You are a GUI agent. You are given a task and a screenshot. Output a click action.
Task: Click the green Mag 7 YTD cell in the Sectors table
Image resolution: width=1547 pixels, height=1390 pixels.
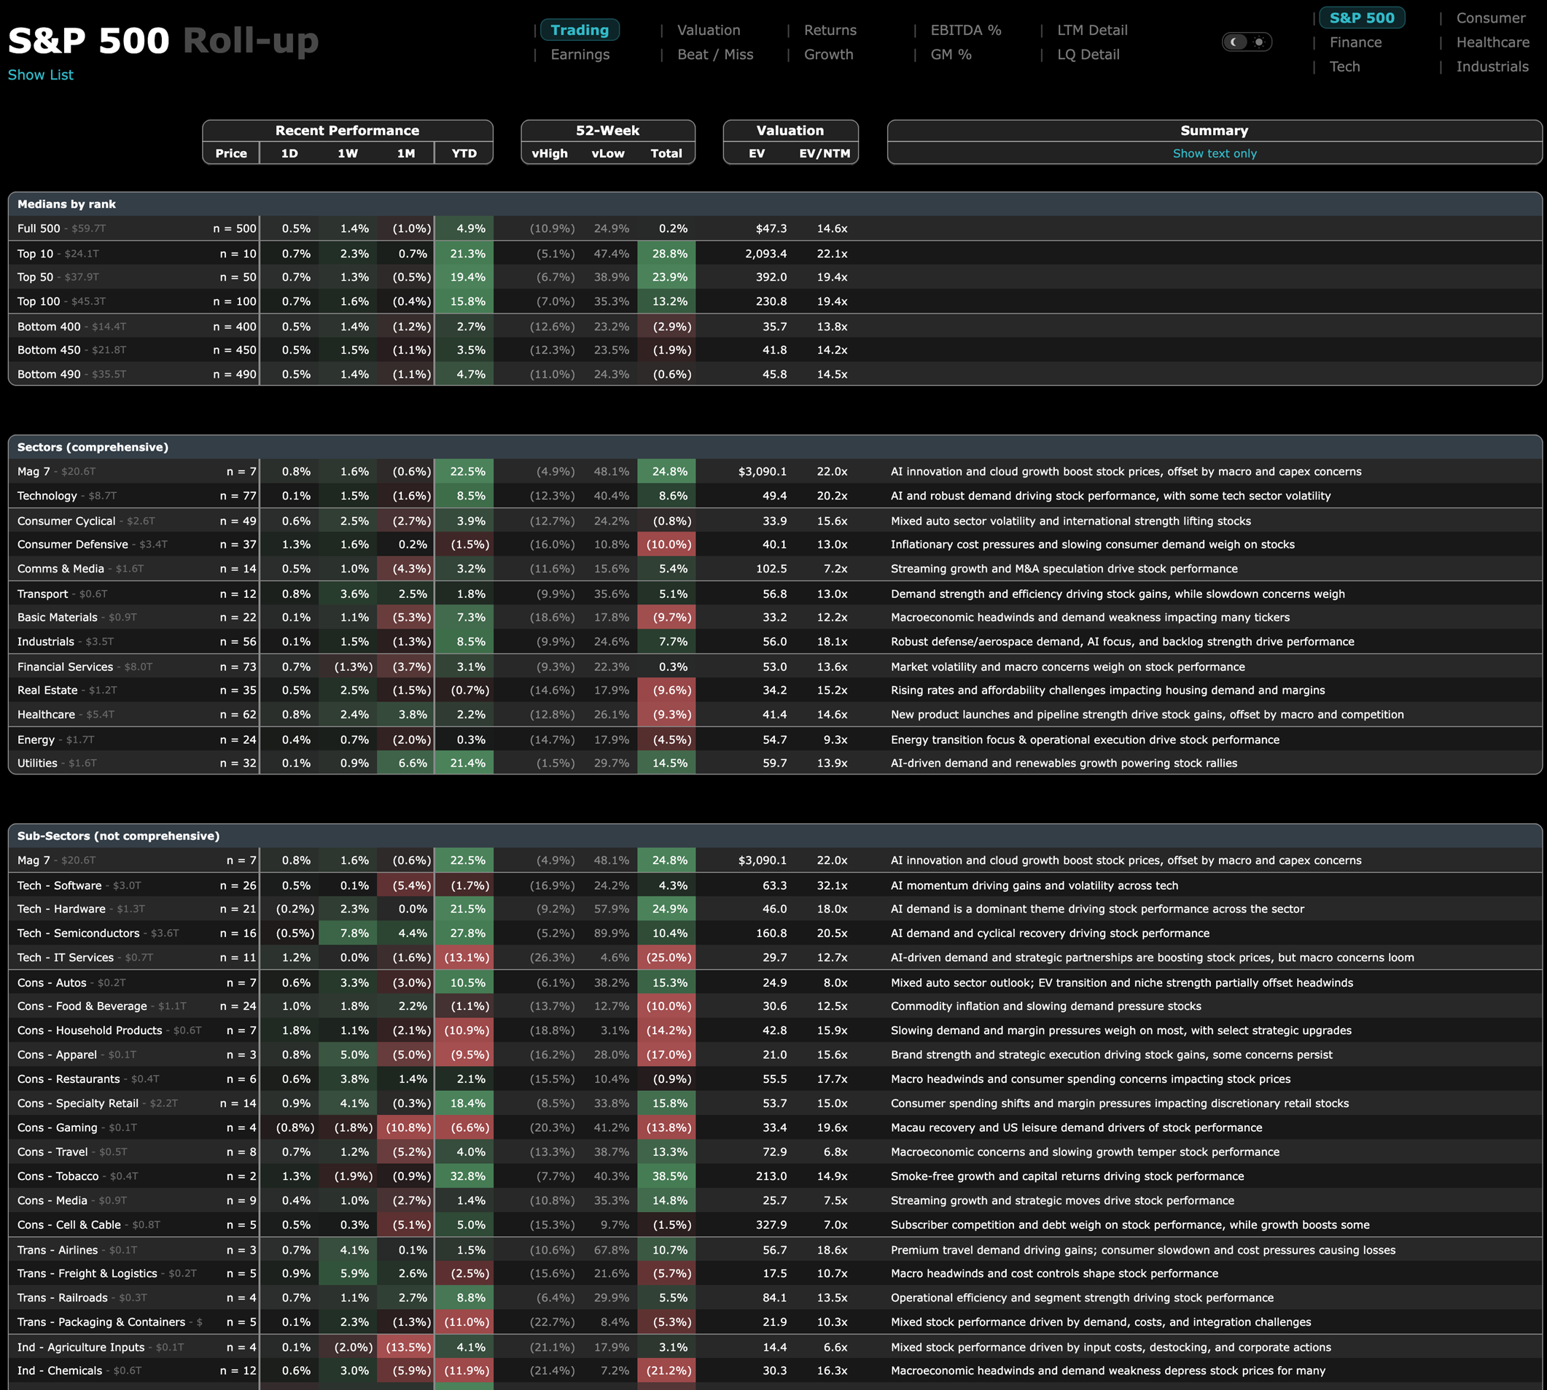coord(464,472)
